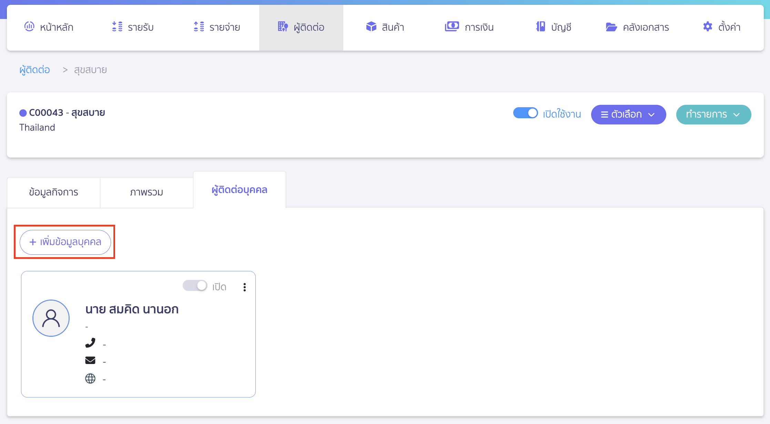Image resolution: width=770 pixels, height=424 pixels.
Task: Click the หน้าหลัก home icon
Action: click(29, 27)
